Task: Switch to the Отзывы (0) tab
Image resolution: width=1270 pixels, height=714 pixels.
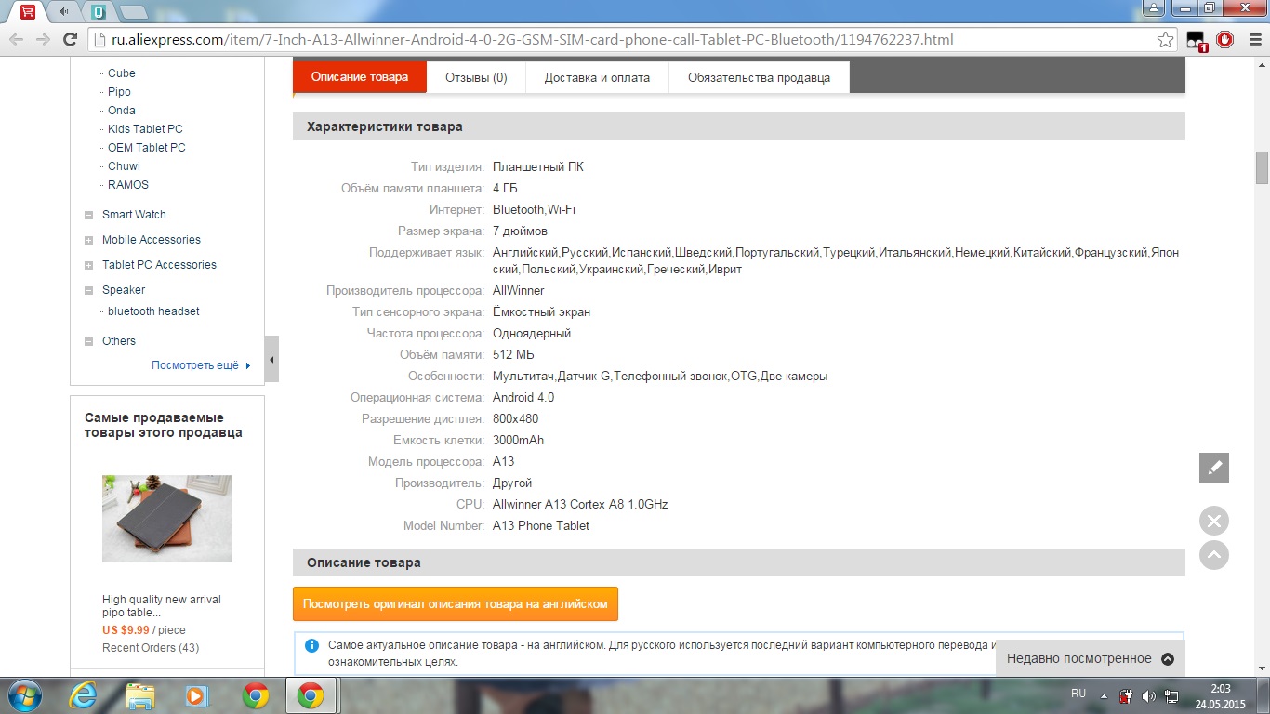Action: 476,77
